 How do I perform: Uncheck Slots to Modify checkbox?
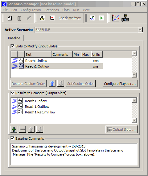12,46
